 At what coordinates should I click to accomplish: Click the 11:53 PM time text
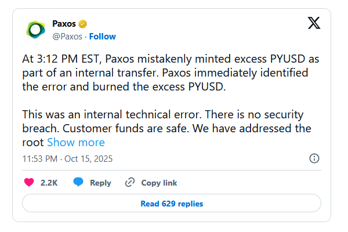[41, 158]
